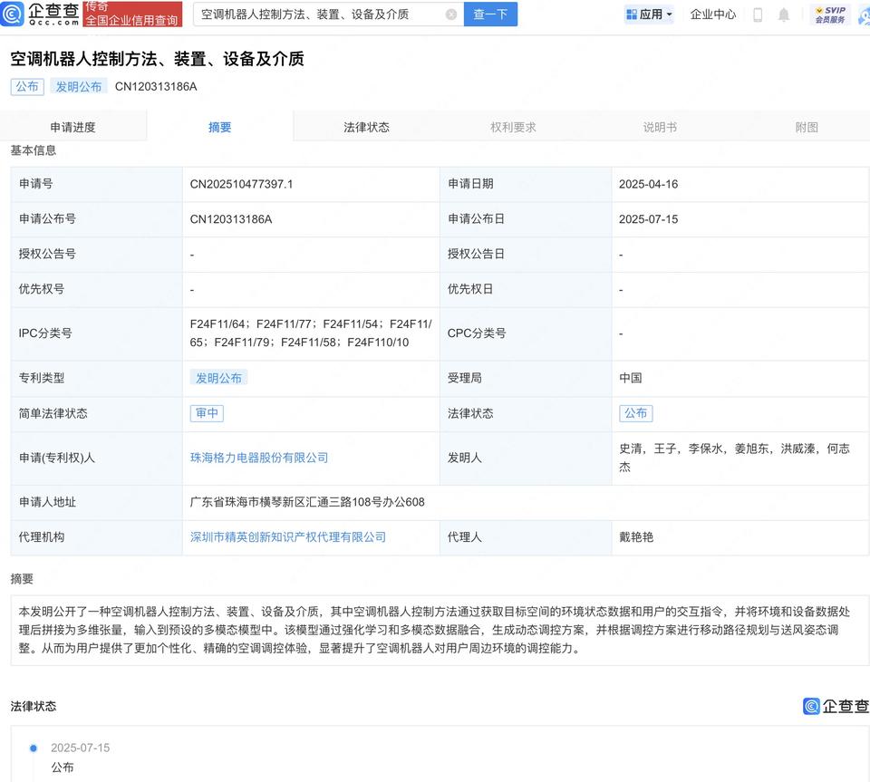Open notifications bell icon
This screenshot has height=782, width=870.
[x=783, y=15]
